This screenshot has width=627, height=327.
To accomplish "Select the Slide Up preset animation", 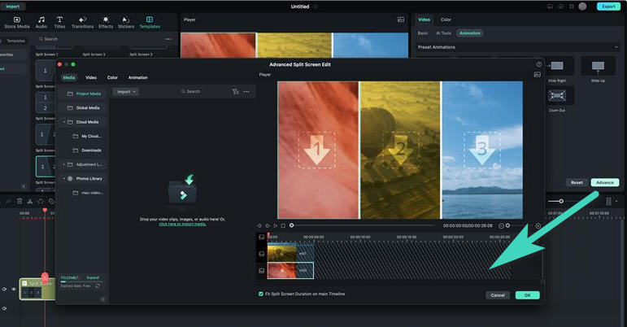I will tap(598, 66).
